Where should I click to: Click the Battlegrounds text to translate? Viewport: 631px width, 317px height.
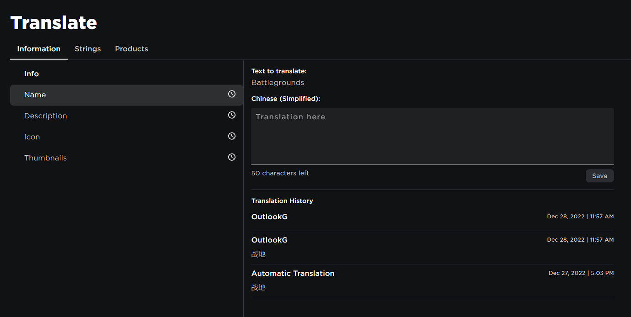click(278, 83)
